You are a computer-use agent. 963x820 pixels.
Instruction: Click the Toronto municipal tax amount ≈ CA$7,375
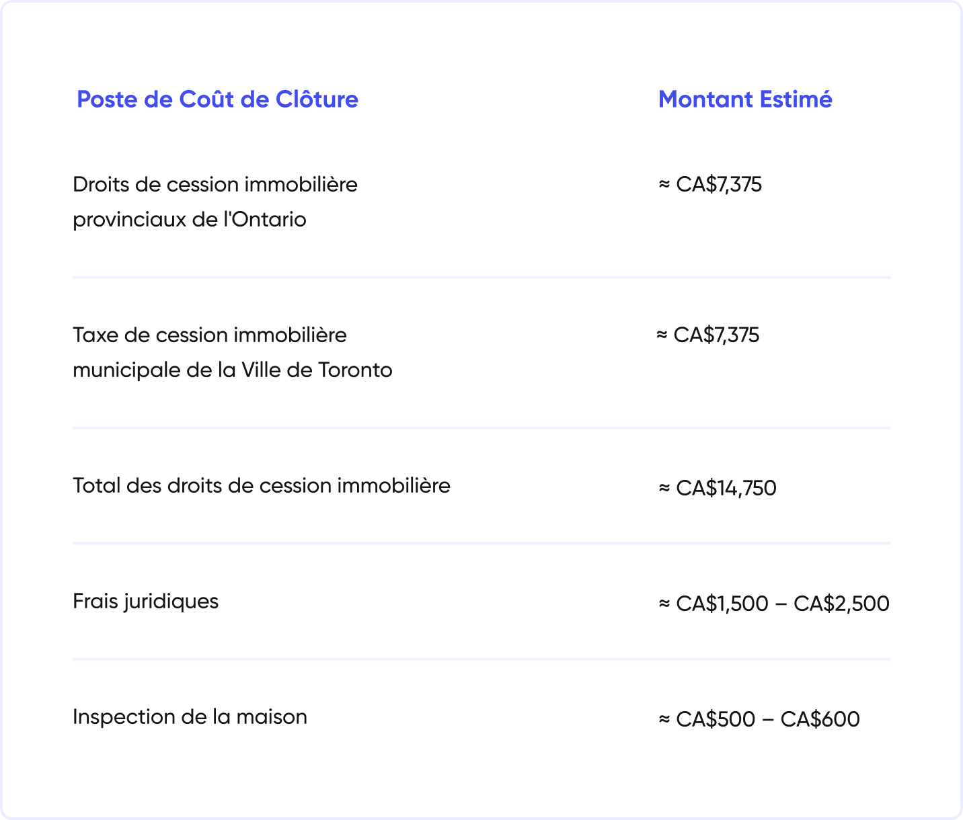(x=707, y=335)
